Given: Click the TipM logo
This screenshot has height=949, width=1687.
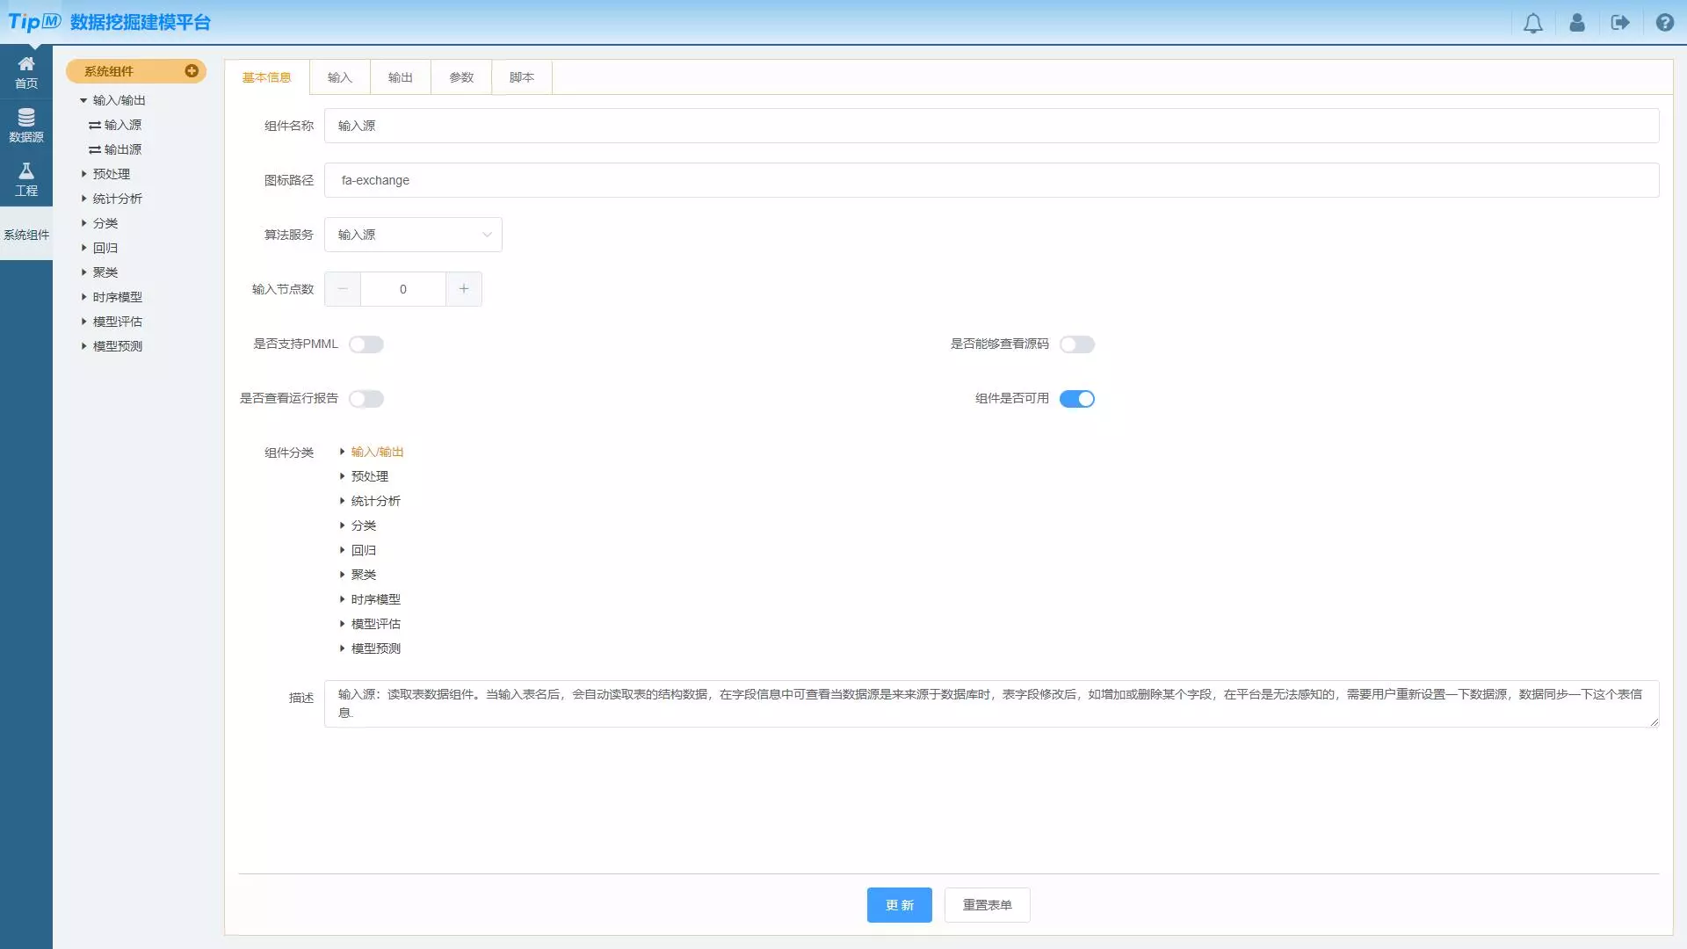Looking at the screenshot, I should (x=35, y=22).
